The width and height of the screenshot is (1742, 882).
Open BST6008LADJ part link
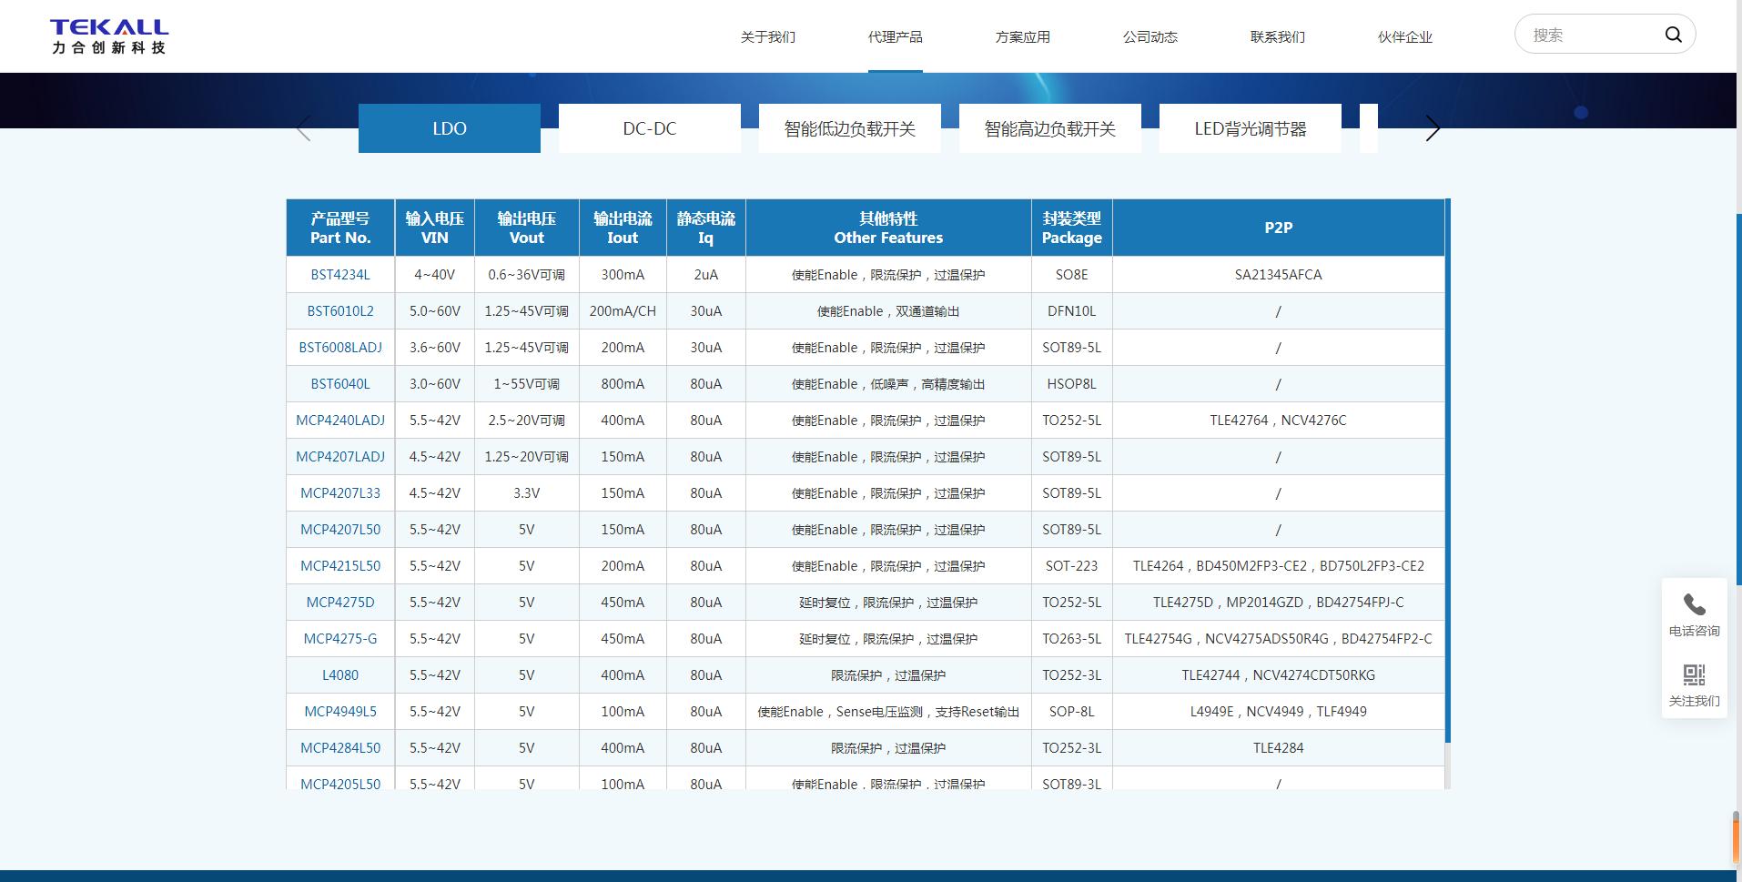click(340, 347)
